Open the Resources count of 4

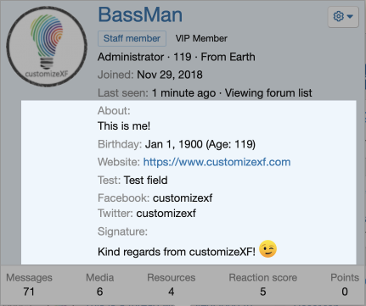click(x=172, y=292)
